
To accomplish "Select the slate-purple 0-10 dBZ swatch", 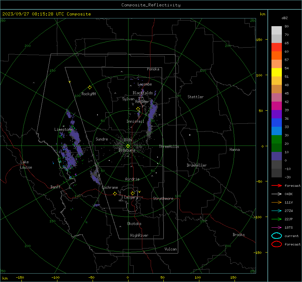I will [x=276, y=156].
